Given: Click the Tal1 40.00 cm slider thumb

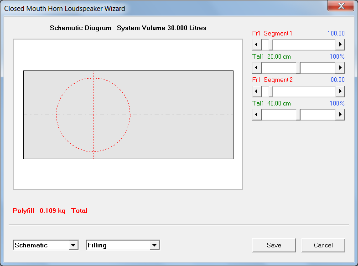Looking at the screenshot, I should [298, 115].
